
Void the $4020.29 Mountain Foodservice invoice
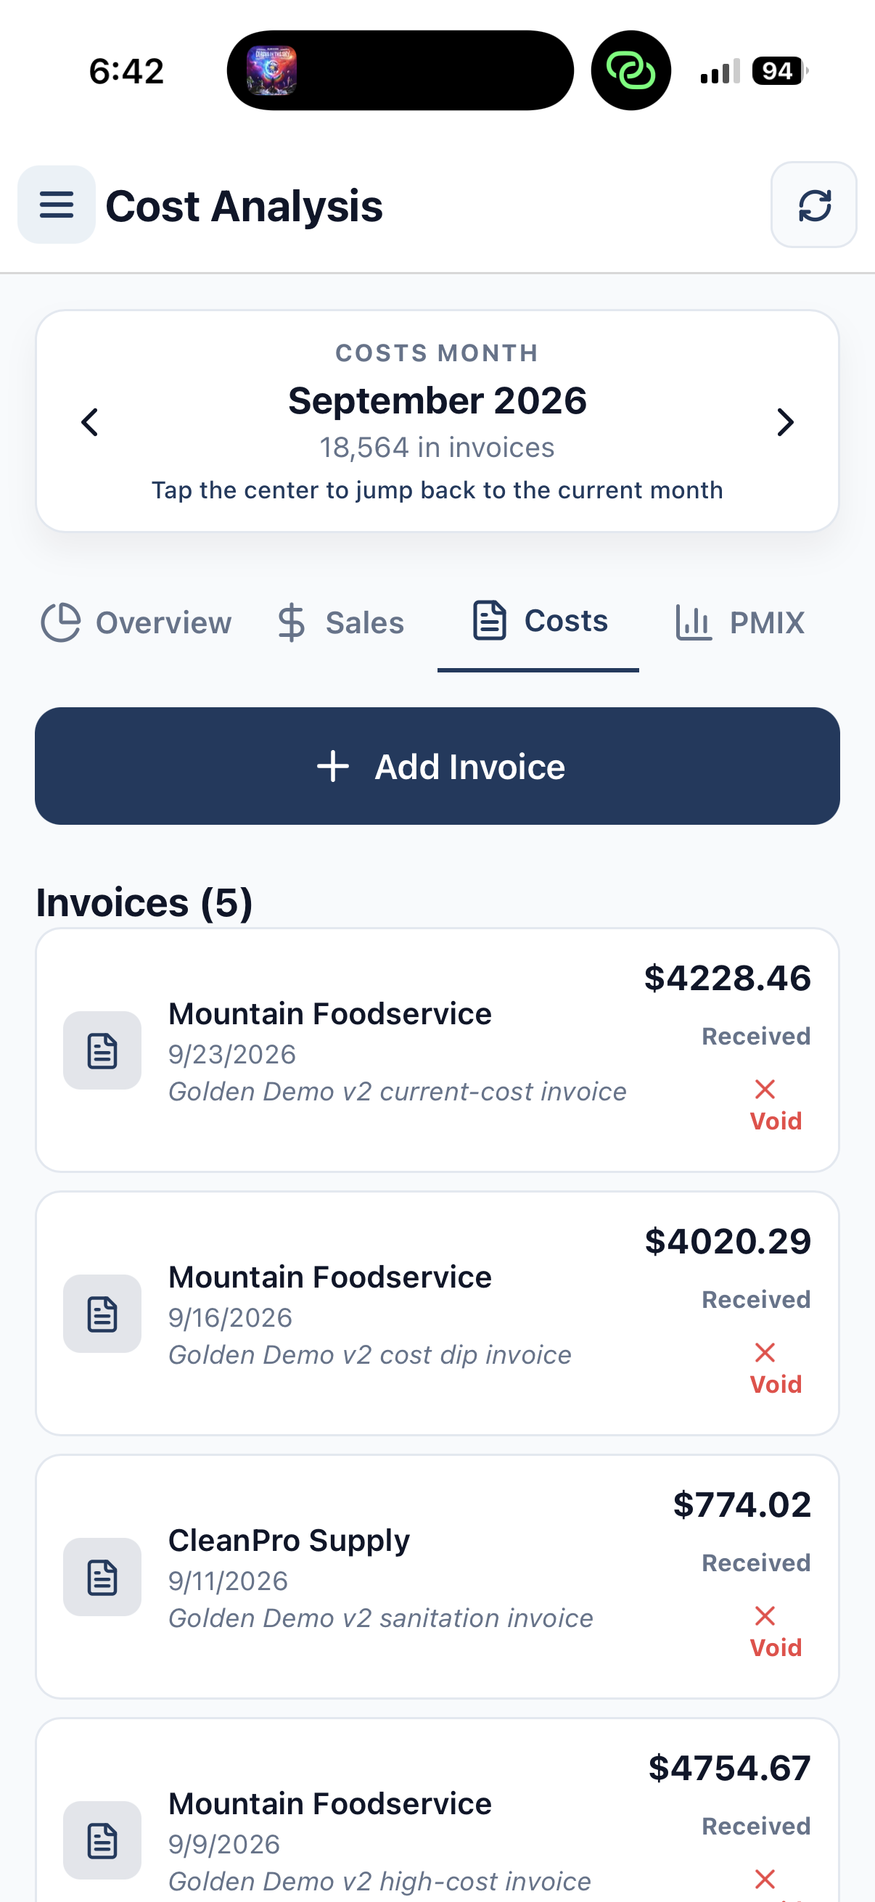776,1369
